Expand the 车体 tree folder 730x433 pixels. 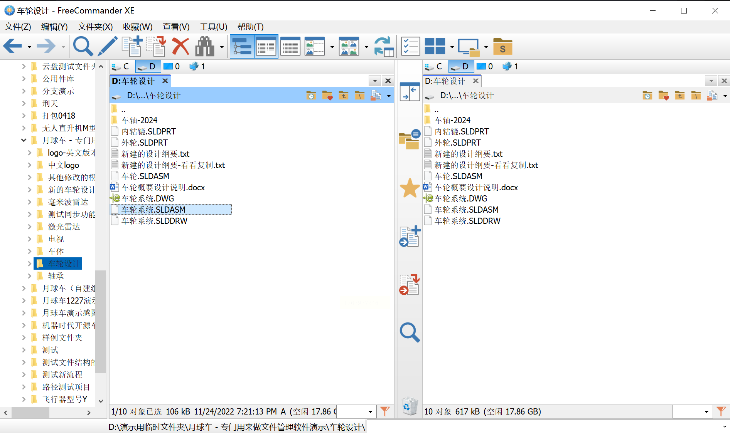tap(30, 251)
